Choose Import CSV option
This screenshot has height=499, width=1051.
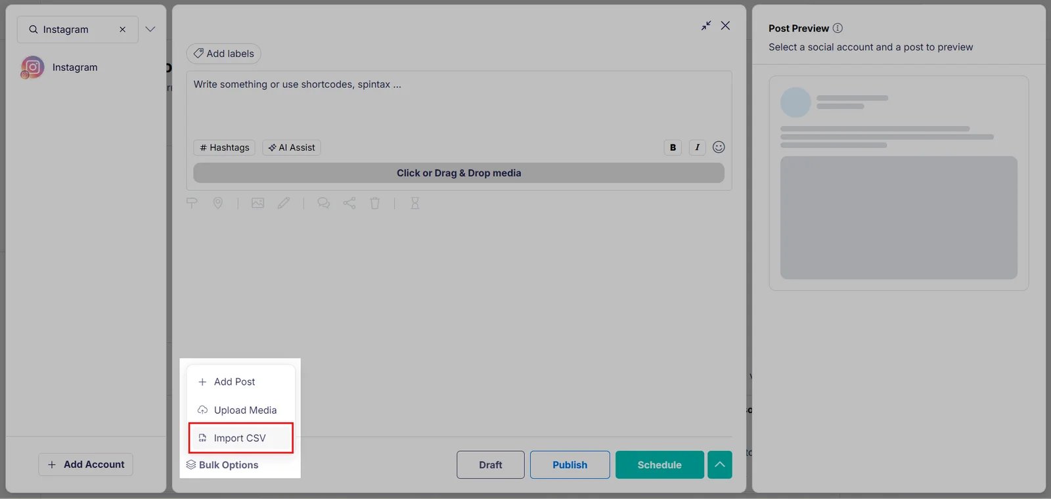pyautogui.click(x=240, y=438)
